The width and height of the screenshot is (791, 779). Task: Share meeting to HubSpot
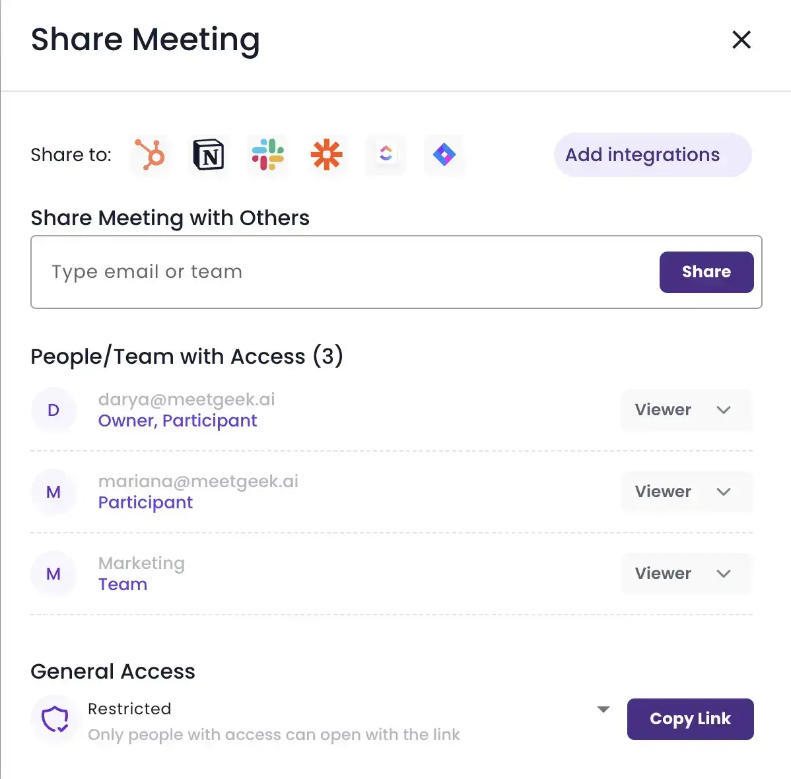[151, 155]
